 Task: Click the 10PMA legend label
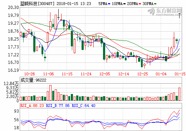coord(117,4)
